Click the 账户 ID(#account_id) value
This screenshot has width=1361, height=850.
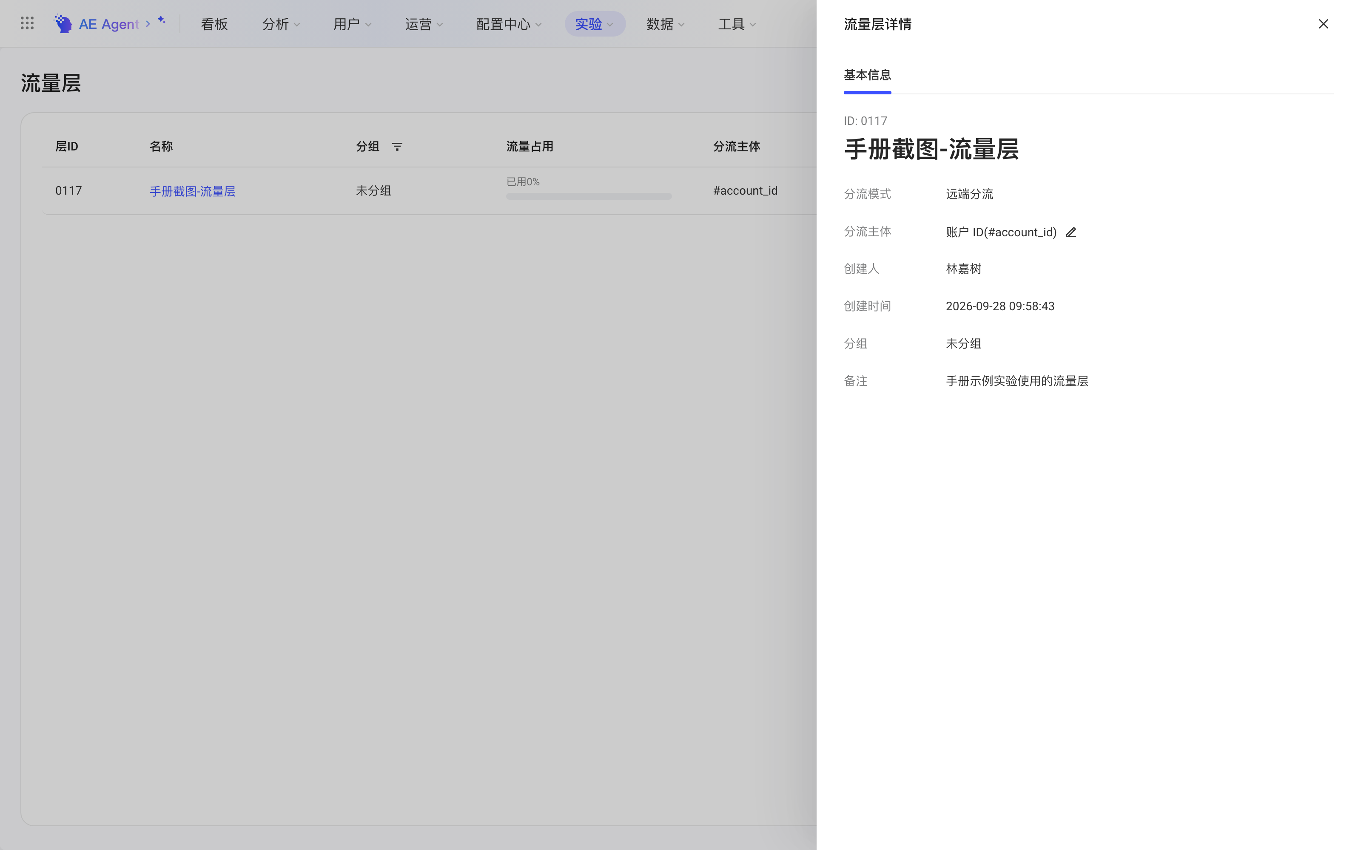(1001, 232)
